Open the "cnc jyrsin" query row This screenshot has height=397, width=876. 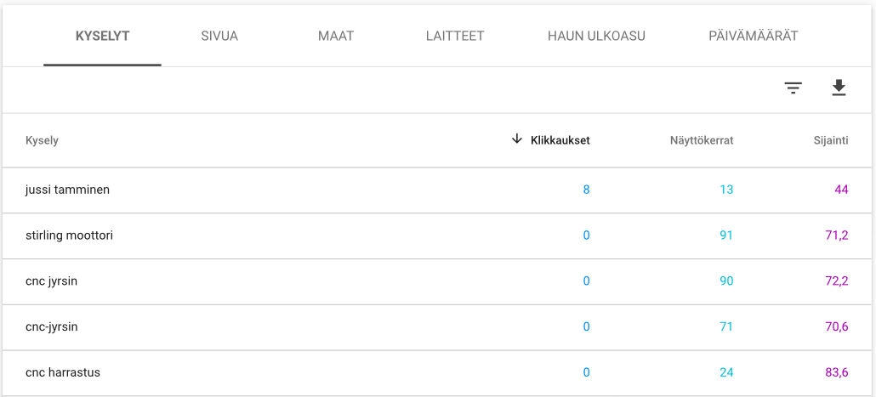52,281
